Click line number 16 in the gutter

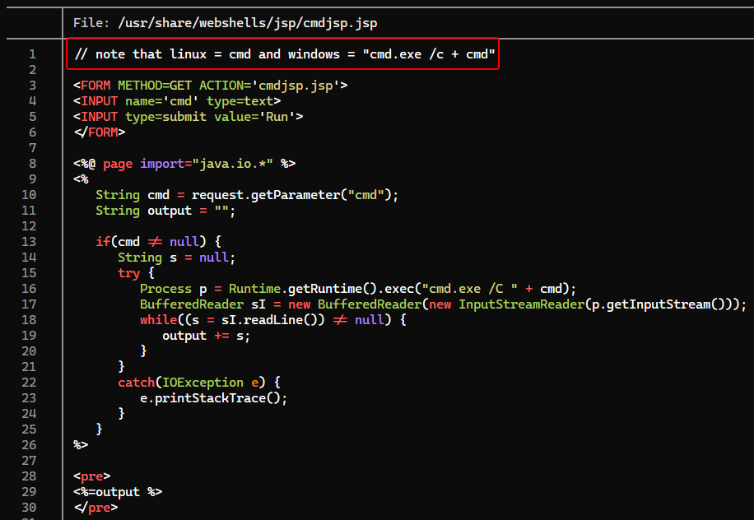(x=29, y=289)
